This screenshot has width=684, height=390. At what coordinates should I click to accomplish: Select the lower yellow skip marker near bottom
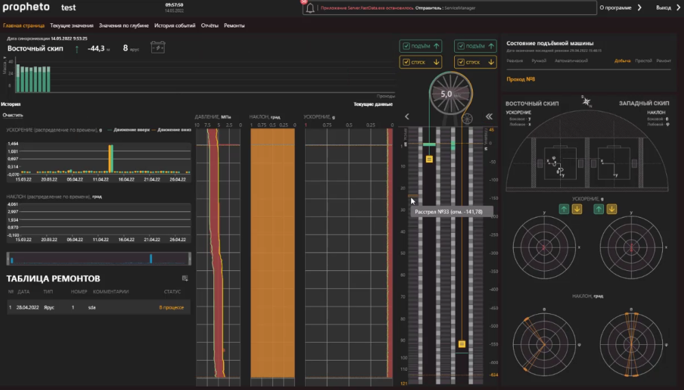pos(462,344)
